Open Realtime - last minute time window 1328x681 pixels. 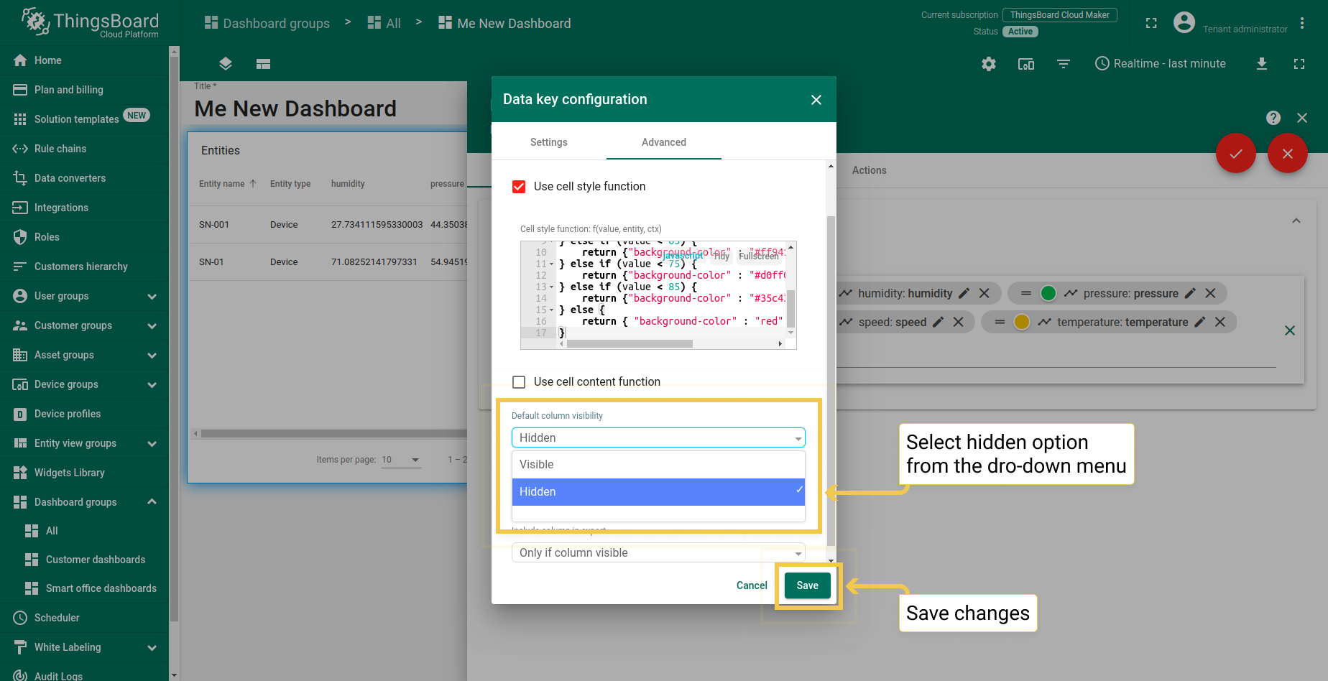point(1161,64)
